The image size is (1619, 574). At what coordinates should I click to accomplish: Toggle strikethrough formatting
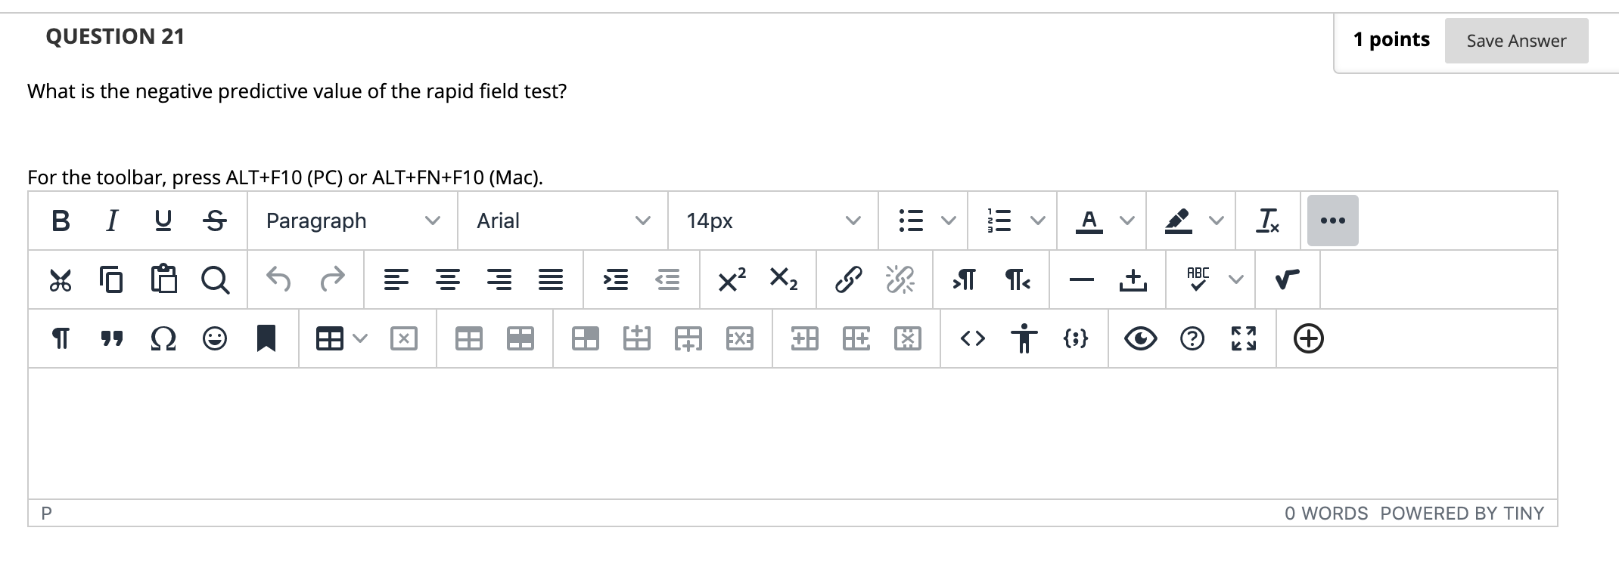coord(215,221)
